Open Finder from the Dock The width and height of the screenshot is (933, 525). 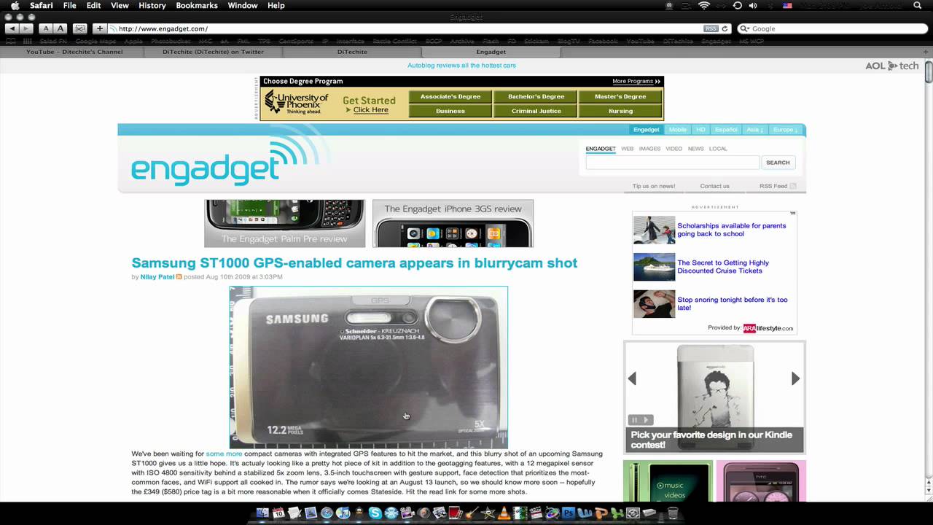coord(262,513)
